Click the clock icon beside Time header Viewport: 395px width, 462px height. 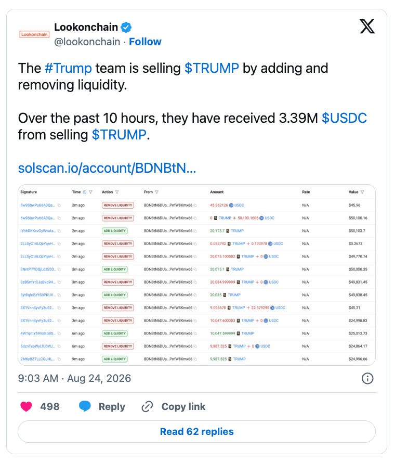(x=85, y=192)
